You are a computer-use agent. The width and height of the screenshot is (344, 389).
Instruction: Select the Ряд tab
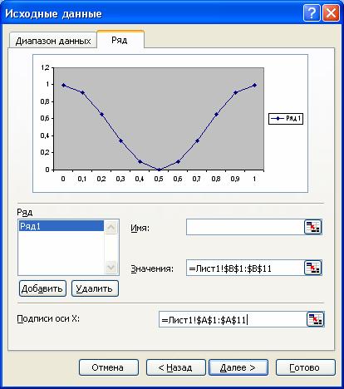click(120, 40)
